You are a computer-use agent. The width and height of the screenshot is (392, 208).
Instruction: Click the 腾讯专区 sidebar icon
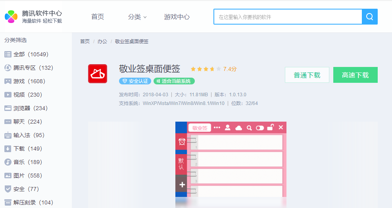coord(8,68)
